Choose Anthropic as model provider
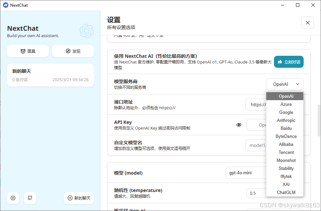 point(285,120)
